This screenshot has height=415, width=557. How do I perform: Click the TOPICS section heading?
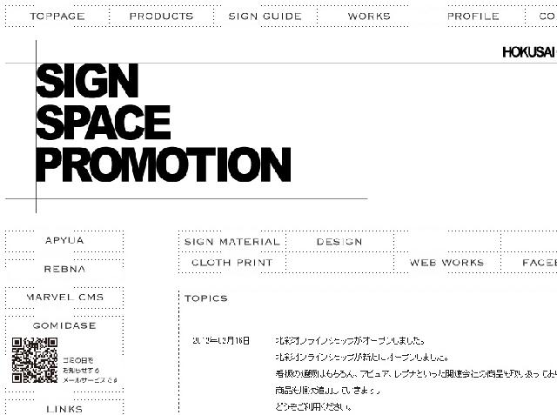[206, 298]
